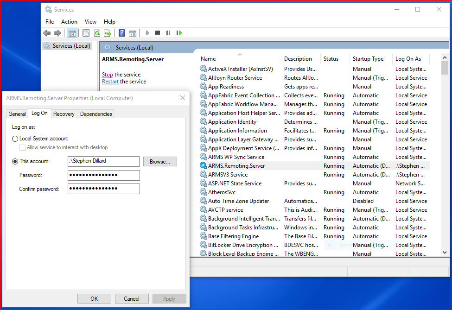Image resolution: width=452 pixels, height=310 pixels.
Task: Open the Help toolbar icon
Action: (x=121, y=33)
